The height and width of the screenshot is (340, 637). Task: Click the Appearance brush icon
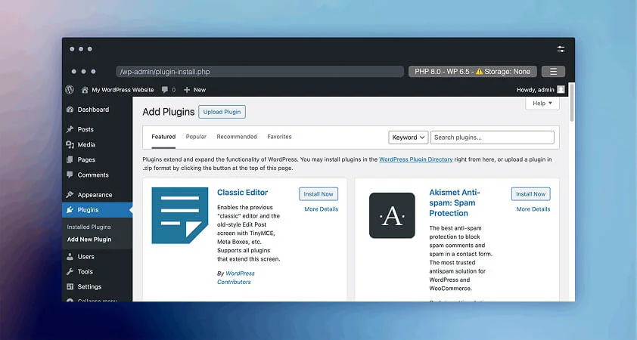pyautogui.click(x=70, y=195)
